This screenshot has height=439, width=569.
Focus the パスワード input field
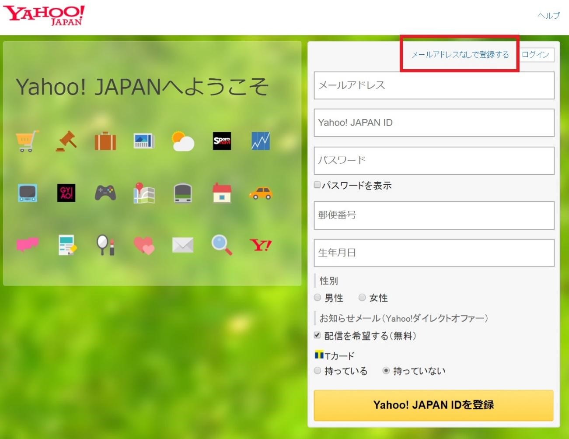(434, 161)
